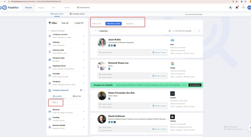Open browser extensions puzzle icon
This screenshot has width=251, height=137.
[246, 1]
